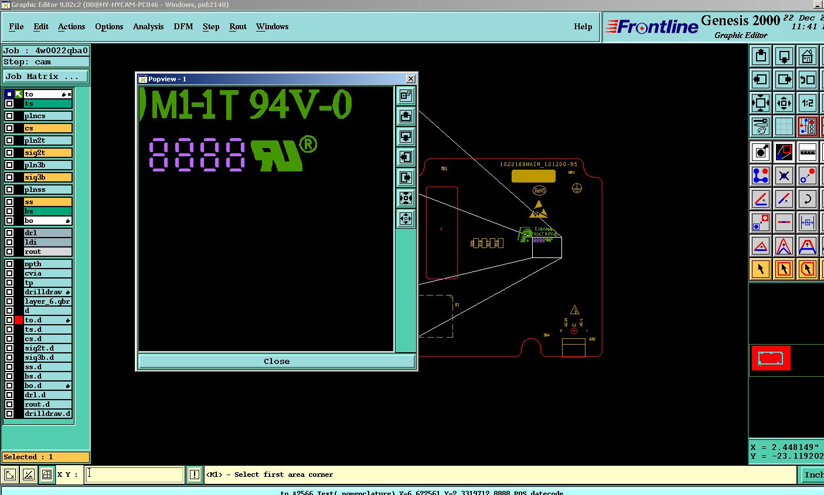824x495 pixels.
Task: Click the top icon in Popview toolbar
Action: point(406,95)
